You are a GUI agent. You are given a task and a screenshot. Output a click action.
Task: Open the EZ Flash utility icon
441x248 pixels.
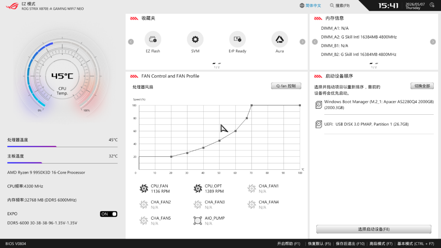point(153,39)
